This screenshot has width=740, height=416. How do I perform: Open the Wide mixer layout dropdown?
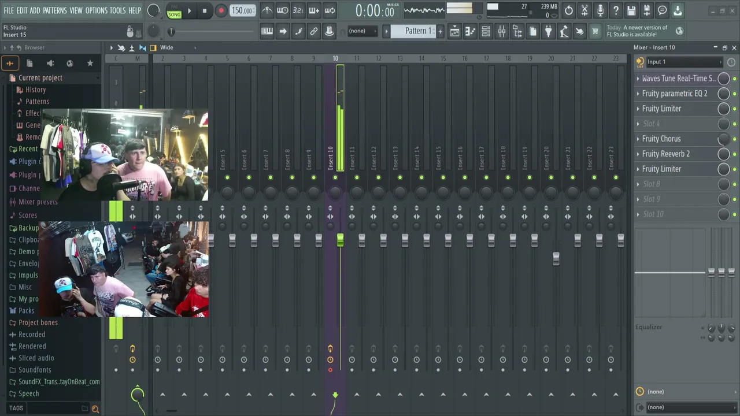click(166, 47)
